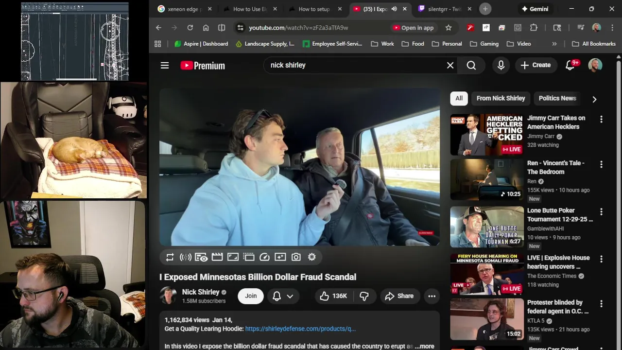Switch to the silentgrr Twitch tab
This screenshot has height=350, width=622.
[444, 9]
